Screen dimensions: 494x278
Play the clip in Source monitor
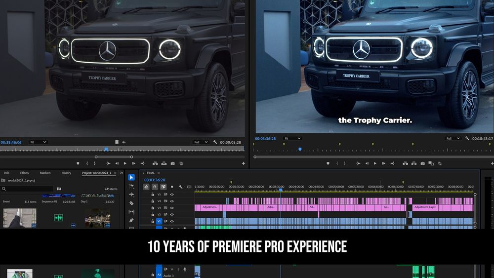(125, 163)
